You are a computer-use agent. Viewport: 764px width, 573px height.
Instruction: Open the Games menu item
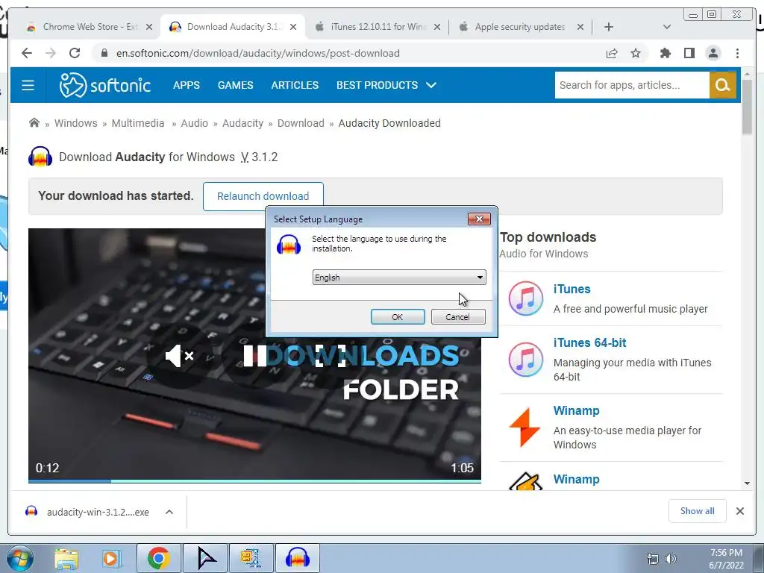tap(235, 85)
